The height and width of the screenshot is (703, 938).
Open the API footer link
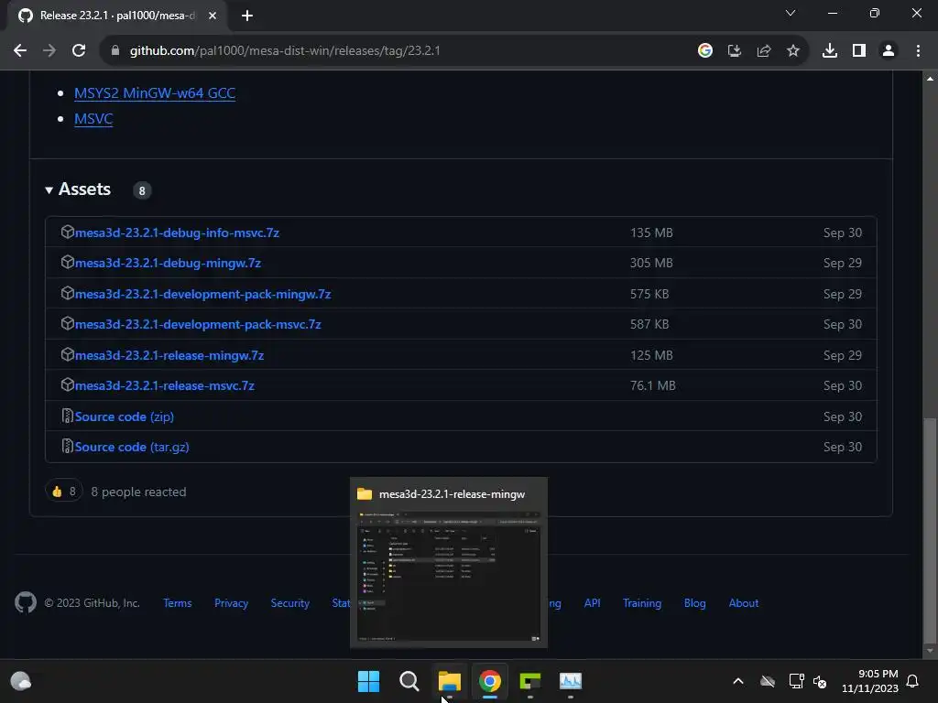tap(593, 603)
